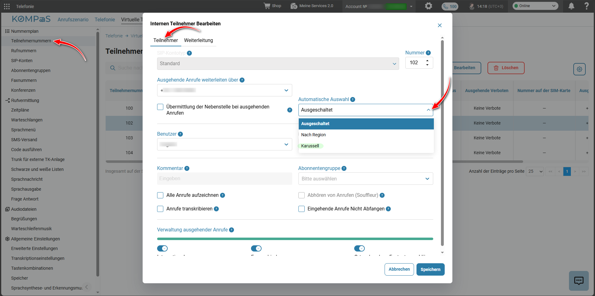Show help for Nummer field

(428, 53)
